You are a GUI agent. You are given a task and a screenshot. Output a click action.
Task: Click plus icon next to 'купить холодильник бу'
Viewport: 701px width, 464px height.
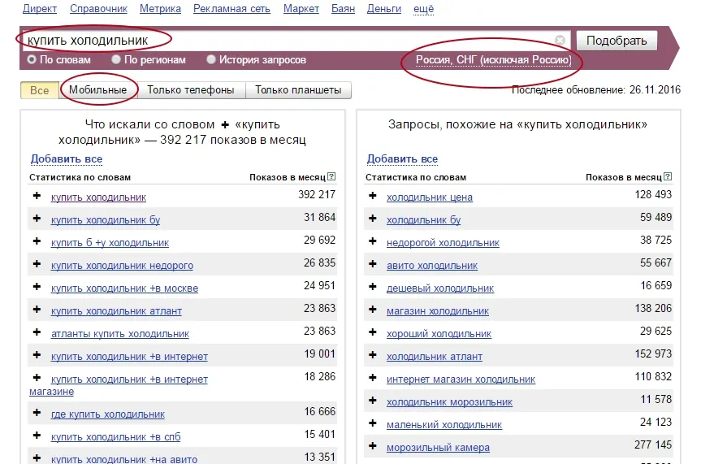(x=37, y=219)
